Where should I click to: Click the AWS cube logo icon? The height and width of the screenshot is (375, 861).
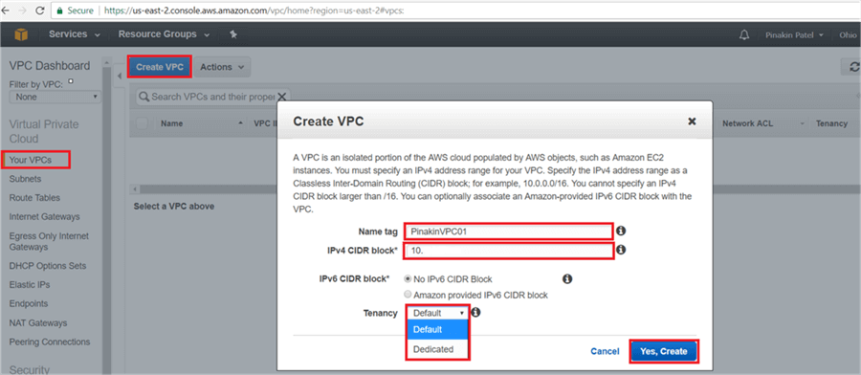click(x=21, y=34)
